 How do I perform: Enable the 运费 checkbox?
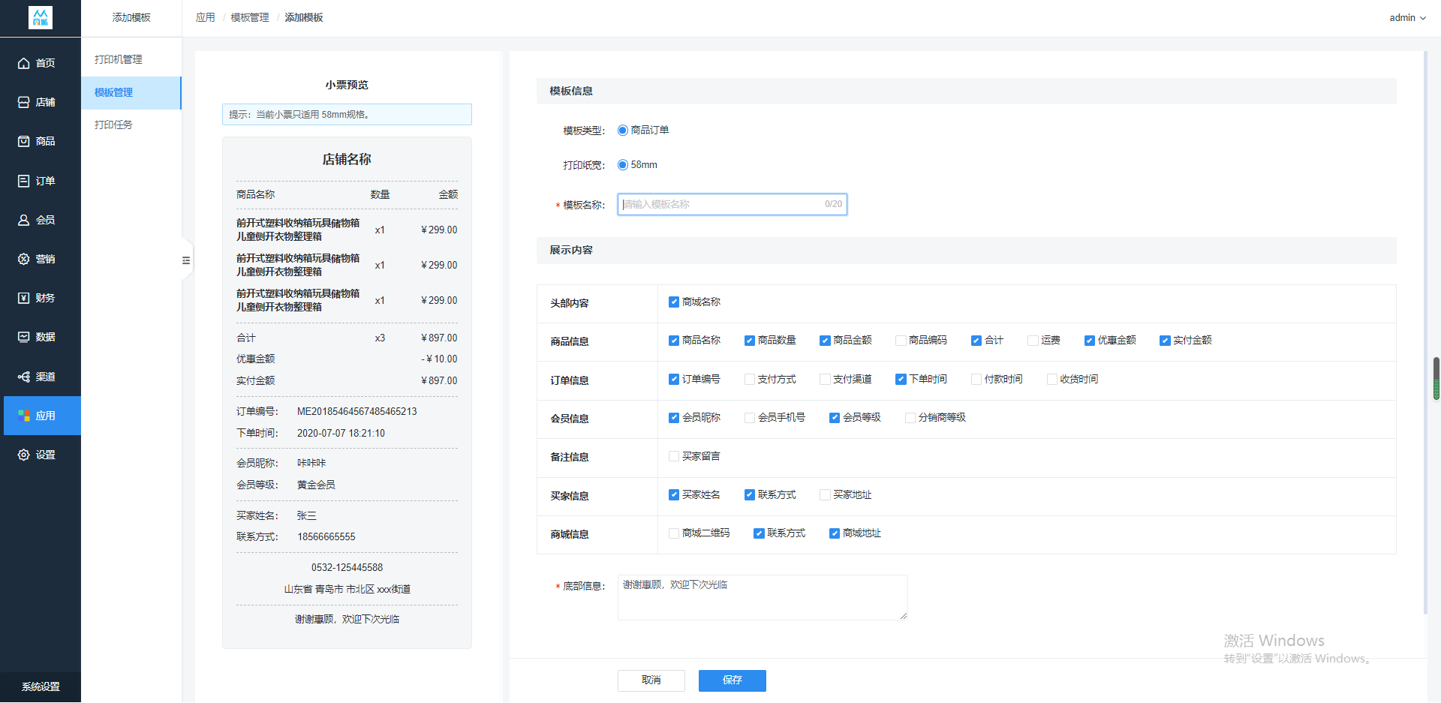click(x=1033, y=341)
